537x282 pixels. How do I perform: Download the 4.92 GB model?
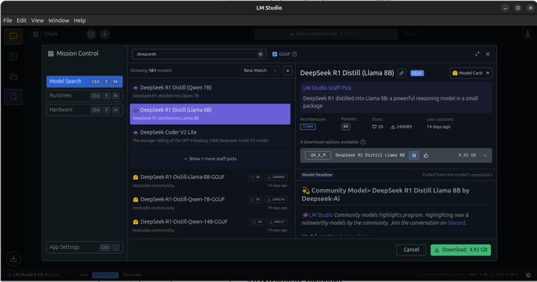[460, 250]
